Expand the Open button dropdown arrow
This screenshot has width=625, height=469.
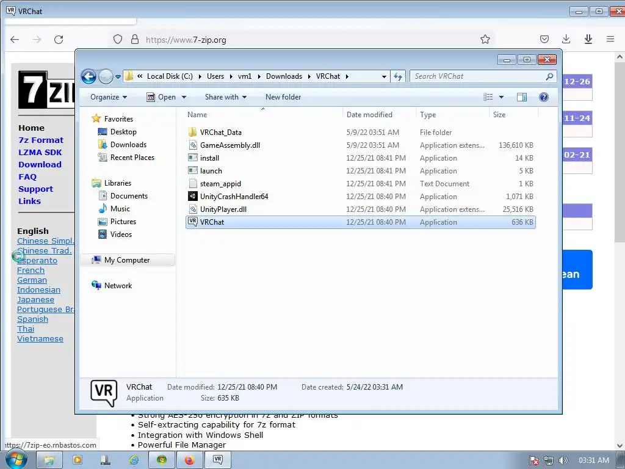click(184, 97)
